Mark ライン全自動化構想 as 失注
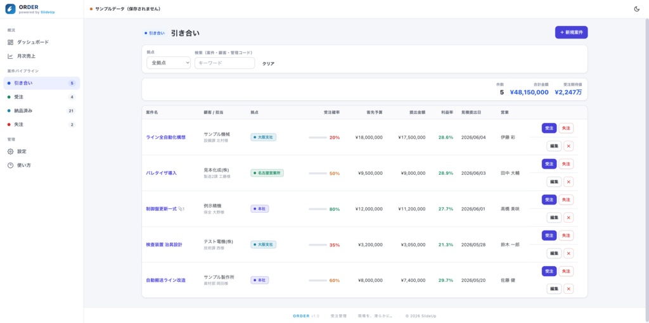The image size is (649, 323). (x=566, y=128)
